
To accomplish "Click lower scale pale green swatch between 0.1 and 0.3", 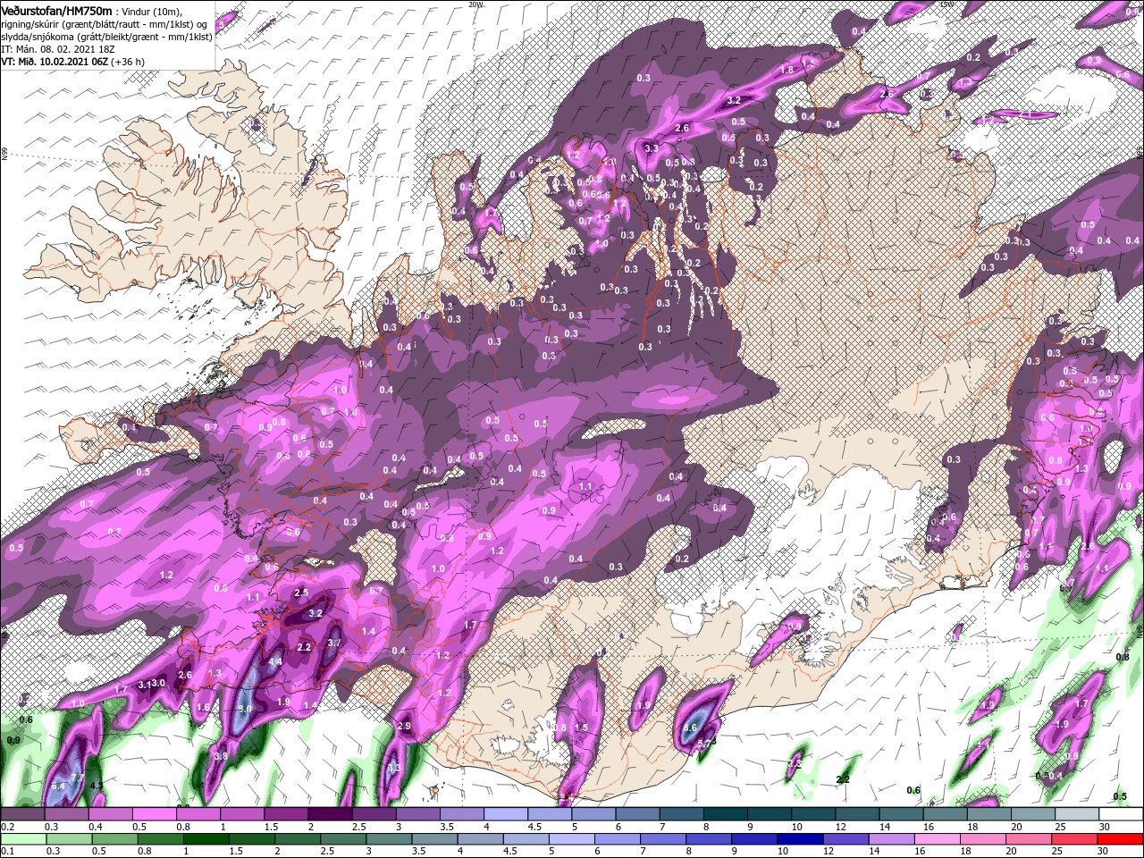I will [x=23, y=840].
